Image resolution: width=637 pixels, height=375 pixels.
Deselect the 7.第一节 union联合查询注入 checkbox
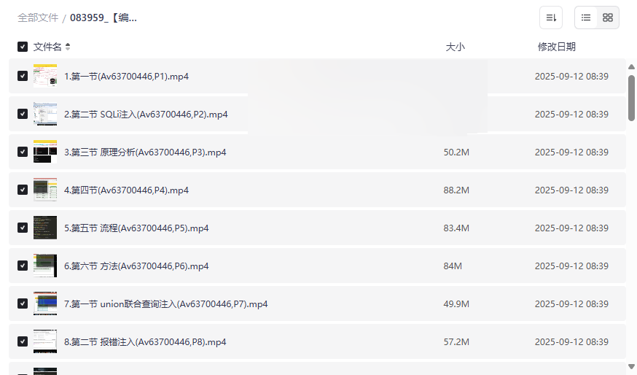click(23, 304)
